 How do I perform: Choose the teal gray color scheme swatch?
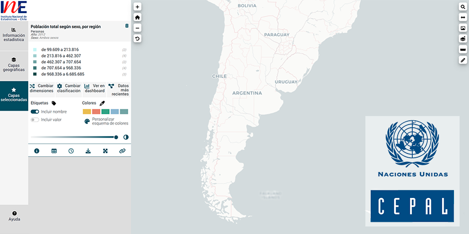124,112
